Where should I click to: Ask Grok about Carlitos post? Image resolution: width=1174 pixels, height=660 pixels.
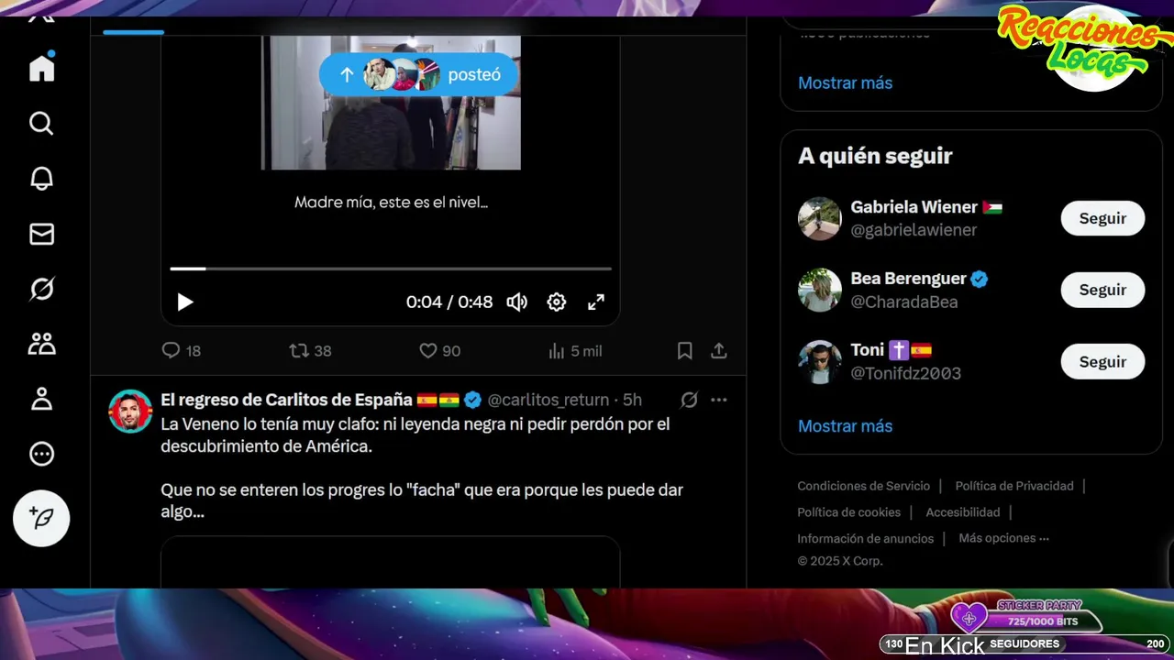point(689,400)
